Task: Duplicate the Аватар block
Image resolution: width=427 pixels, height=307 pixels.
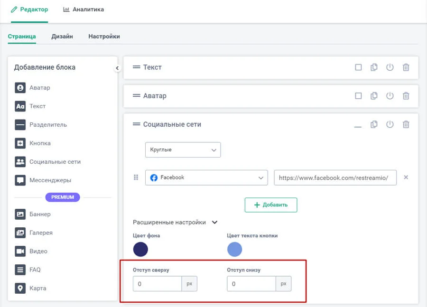Action: 374,96
